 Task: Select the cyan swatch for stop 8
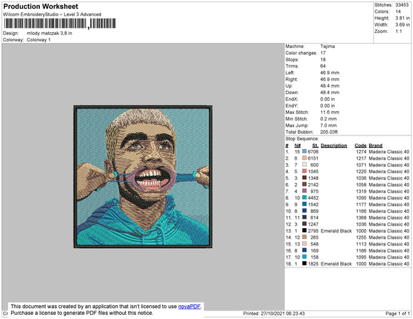tap(304, 197)
